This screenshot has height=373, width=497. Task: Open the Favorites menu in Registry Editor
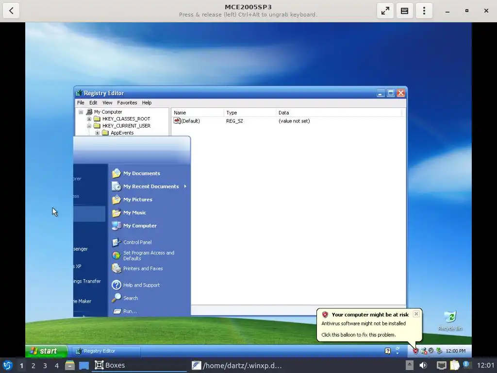coord(127,103)
